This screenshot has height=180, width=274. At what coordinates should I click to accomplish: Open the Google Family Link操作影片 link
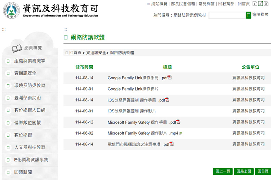pyautogui.click(x=133, y=89)
